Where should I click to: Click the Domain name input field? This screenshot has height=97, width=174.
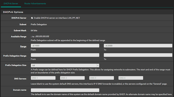[x=65, y=90]
